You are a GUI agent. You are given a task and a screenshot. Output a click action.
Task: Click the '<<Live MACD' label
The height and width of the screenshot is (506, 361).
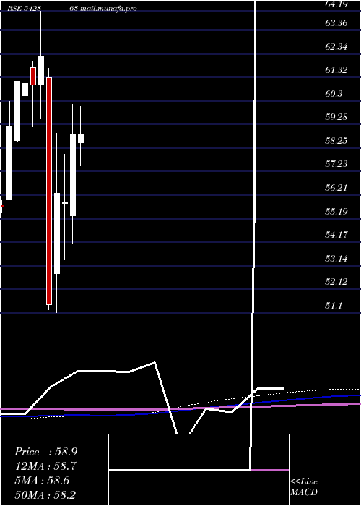pos(304,487)
